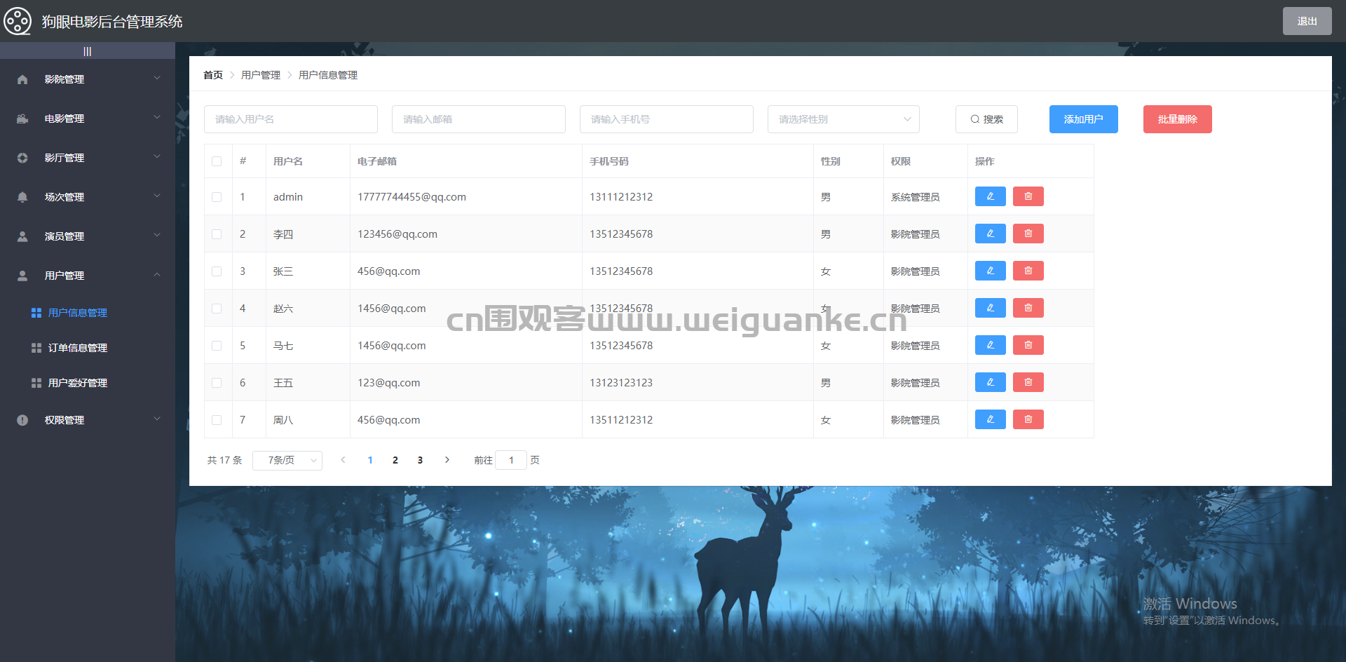
Task: Check the 周八 row checkbox
Action: coord(217,420)
